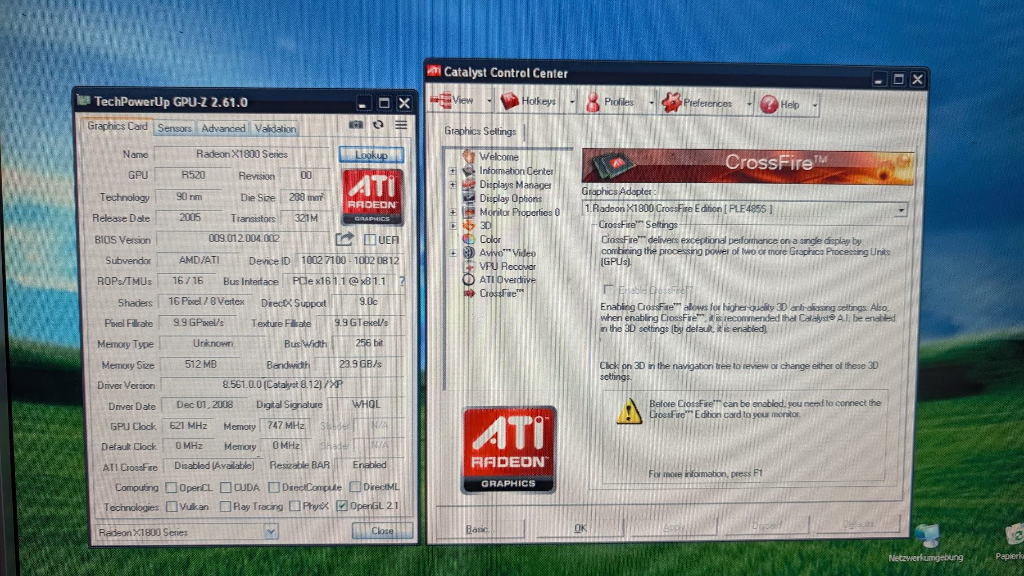The image size is (1024, 576).
Task: Click the Hotkeys toolbar icon
Action: tap(509, 101)
